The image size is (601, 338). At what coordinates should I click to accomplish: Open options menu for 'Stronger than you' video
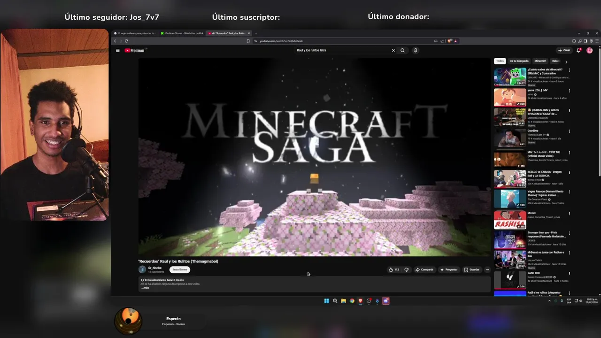tap(570, 233)
